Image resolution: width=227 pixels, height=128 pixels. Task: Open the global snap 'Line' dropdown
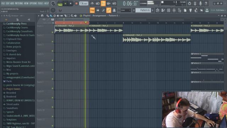(x=126, y=10)
